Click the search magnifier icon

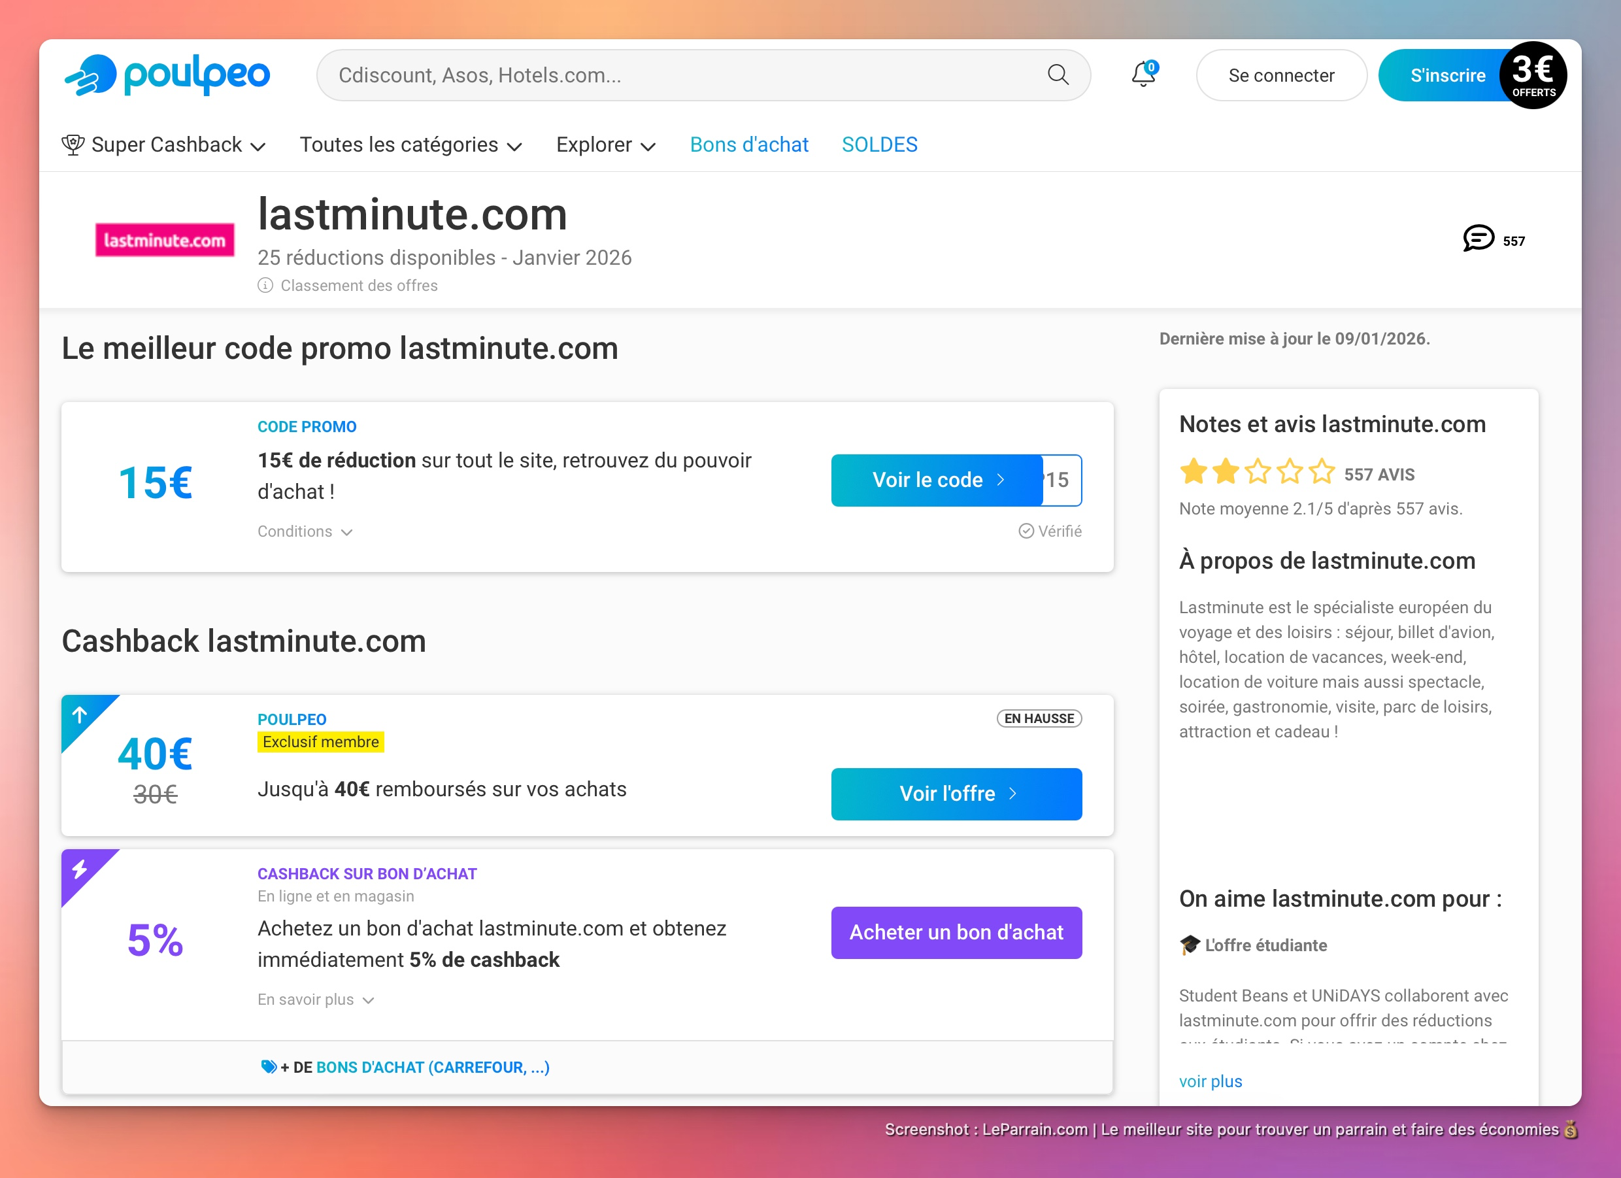[1058, 75]
